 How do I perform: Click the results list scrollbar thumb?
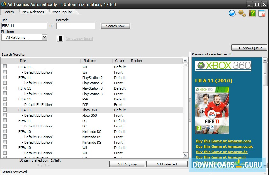185,65
